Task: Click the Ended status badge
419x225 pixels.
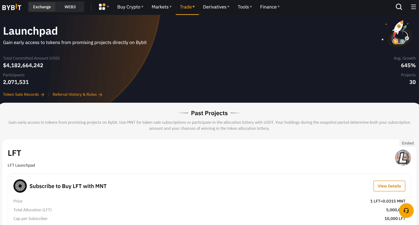Action: point(408,143)
